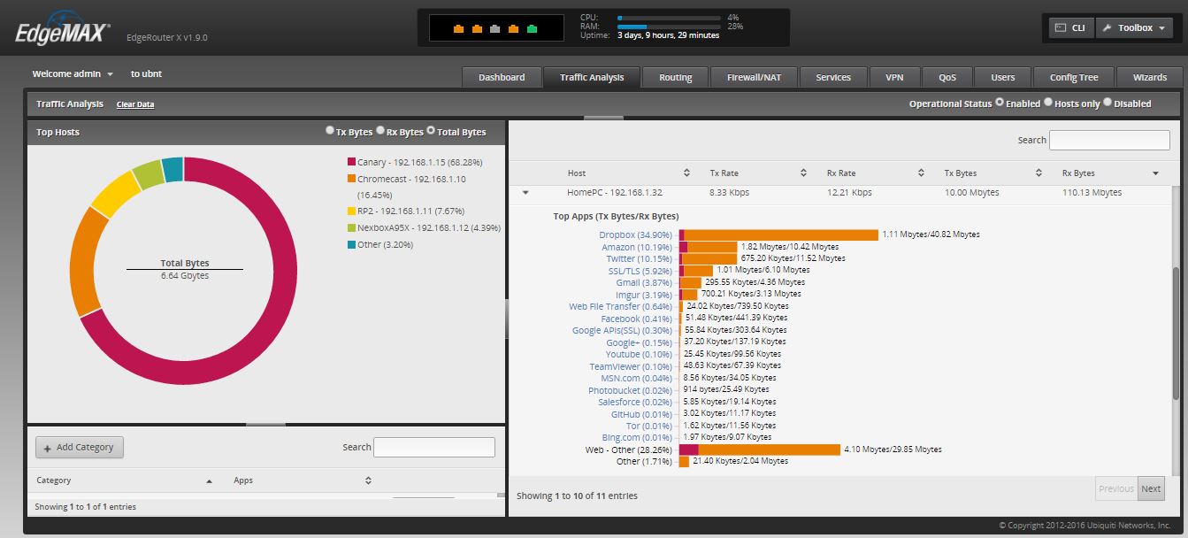This screenshot has height=538, width=1188.
Task: Sort by the Rx Rate column arrows
Action: tap(921, 173)
